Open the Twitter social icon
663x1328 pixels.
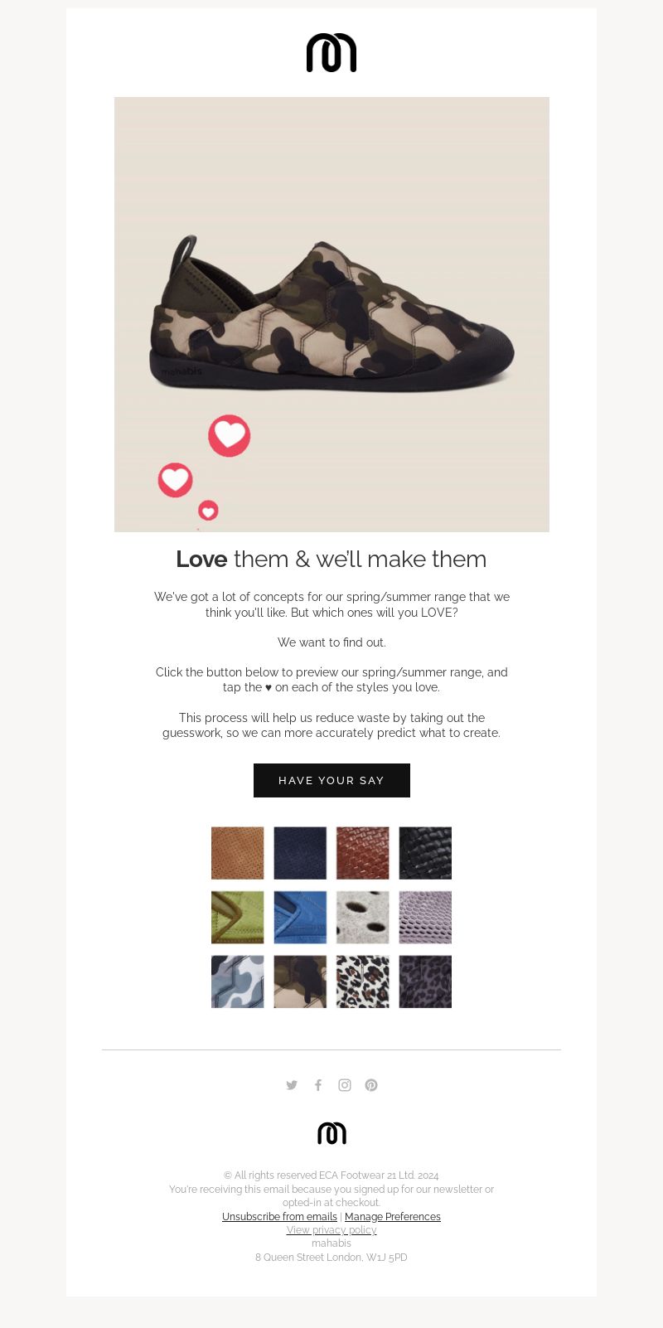pos(292,1085)
